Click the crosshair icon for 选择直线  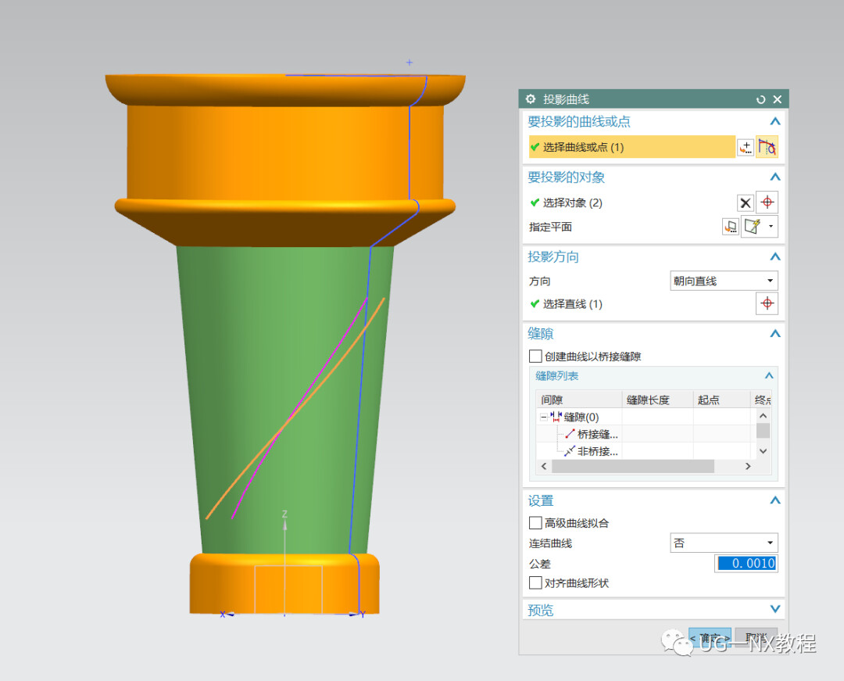(x=767, y=303)
